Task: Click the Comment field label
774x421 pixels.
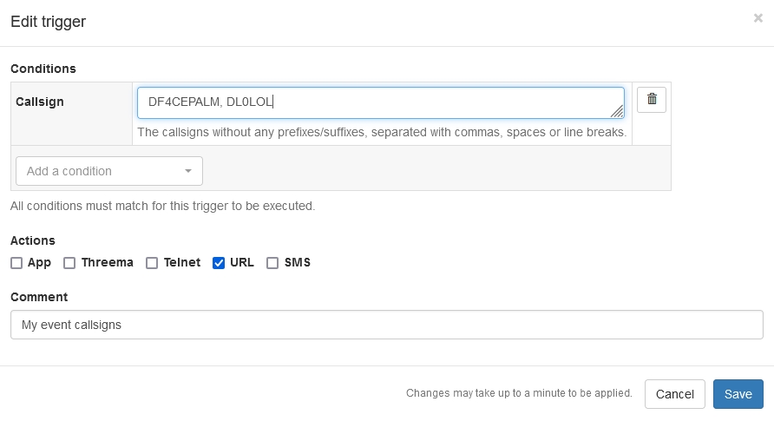Action: pyautogui.click(x=39, y=297)
